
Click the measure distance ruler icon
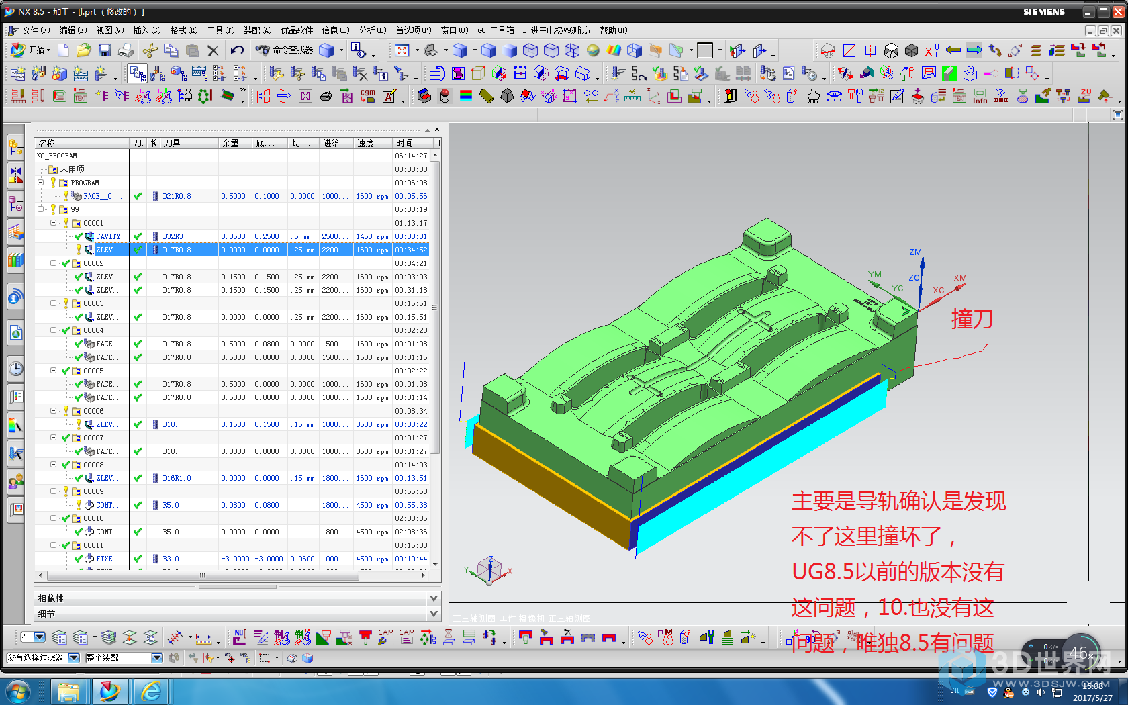click(x=203, y=637)
